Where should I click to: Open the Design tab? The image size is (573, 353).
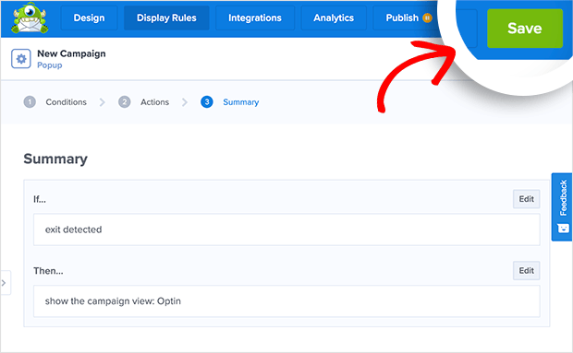[89, 18]
